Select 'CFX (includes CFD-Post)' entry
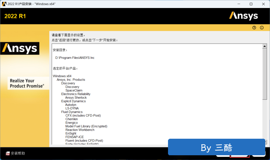The width and height of the screenshot is (270, 160). pos(83,115)
